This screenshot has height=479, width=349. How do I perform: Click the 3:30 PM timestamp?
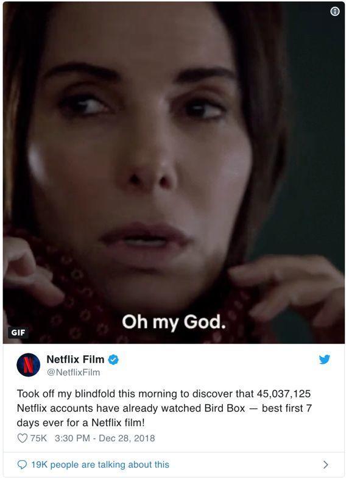click(72, 438)
